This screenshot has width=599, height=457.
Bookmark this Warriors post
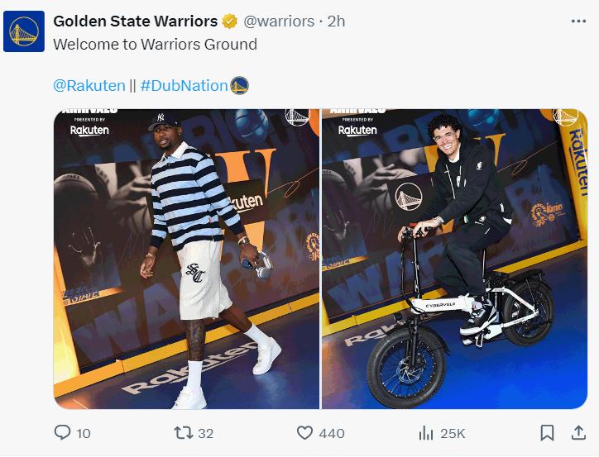pos(547,432)
